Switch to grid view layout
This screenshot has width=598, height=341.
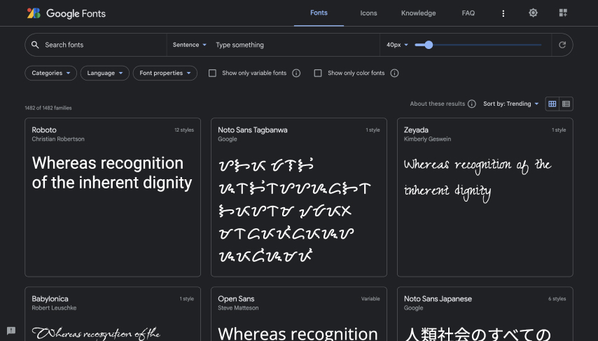[552, 104]
